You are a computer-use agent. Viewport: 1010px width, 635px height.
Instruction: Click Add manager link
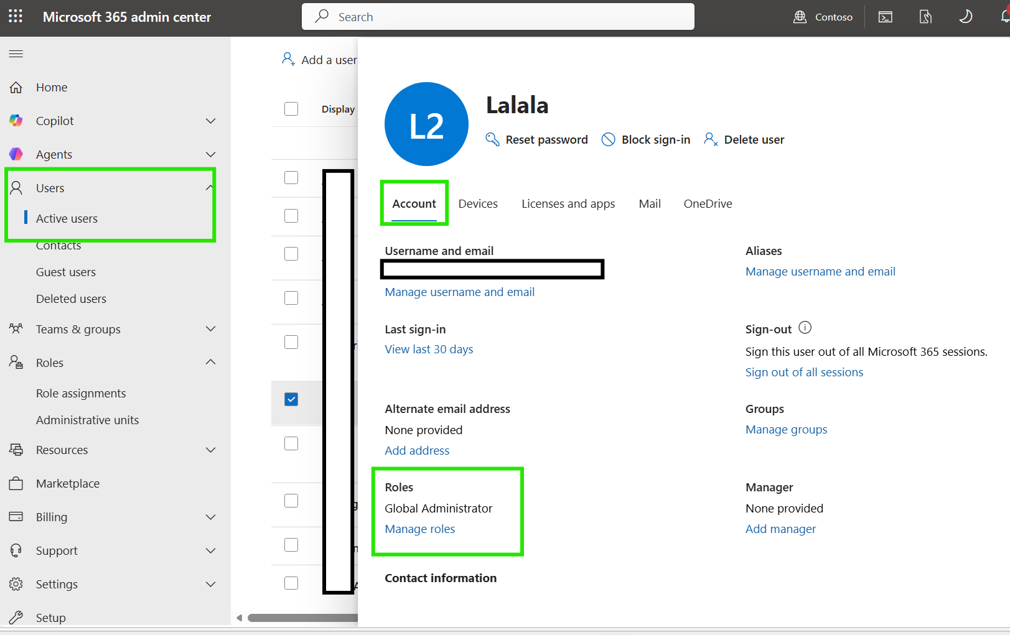click(x=780, y=529)
